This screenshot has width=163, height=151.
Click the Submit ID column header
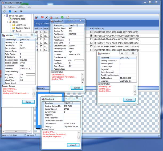tap(127, 29)
